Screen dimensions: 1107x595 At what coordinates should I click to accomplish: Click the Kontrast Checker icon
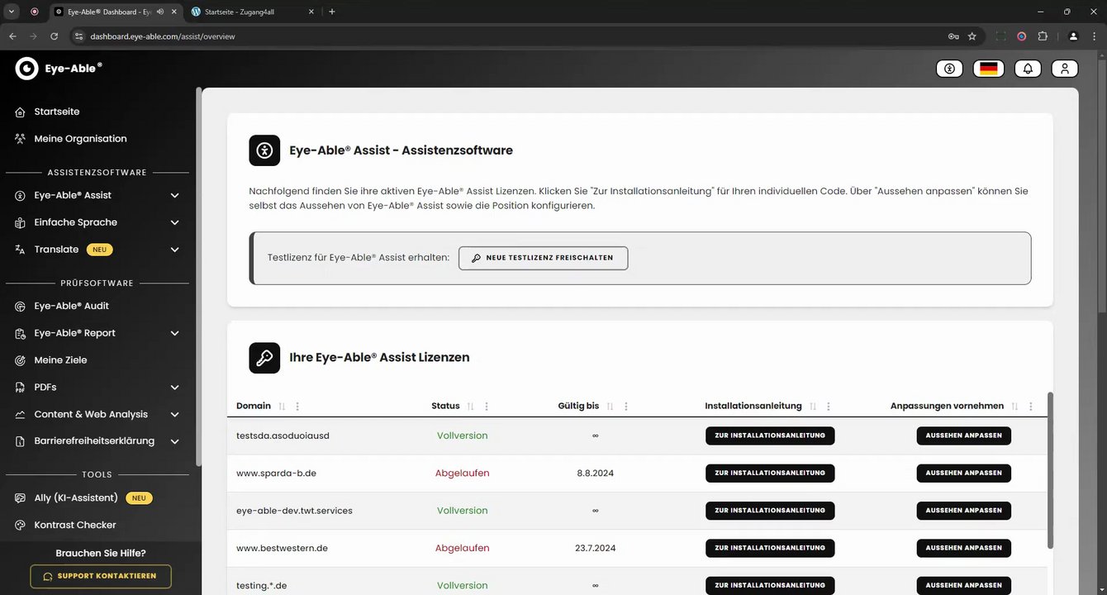[20, 526]
